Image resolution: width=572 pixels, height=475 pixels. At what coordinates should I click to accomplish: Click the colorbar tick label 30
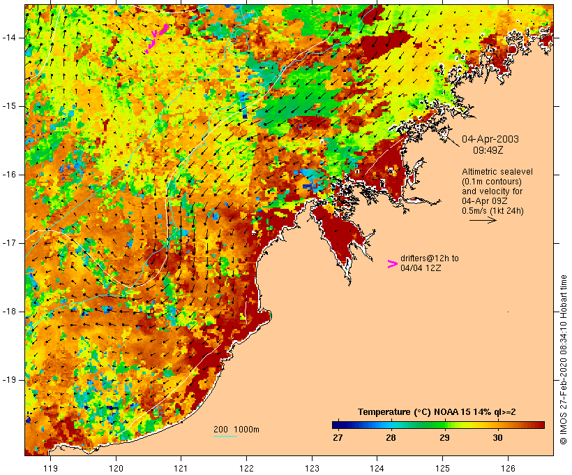(x=497, y=438)
